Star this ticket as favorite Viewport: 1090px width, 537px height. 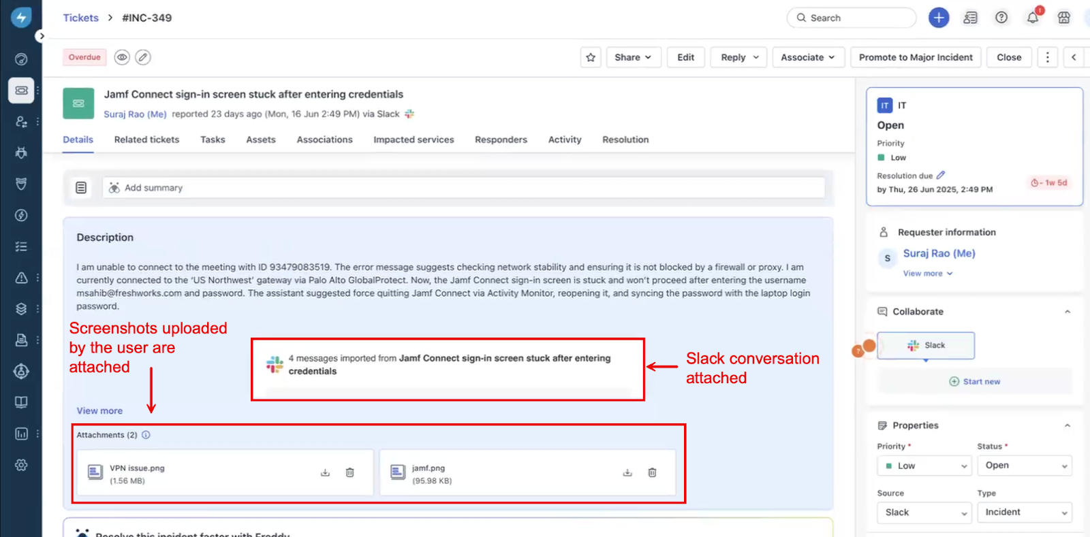[x=591, y=57]
